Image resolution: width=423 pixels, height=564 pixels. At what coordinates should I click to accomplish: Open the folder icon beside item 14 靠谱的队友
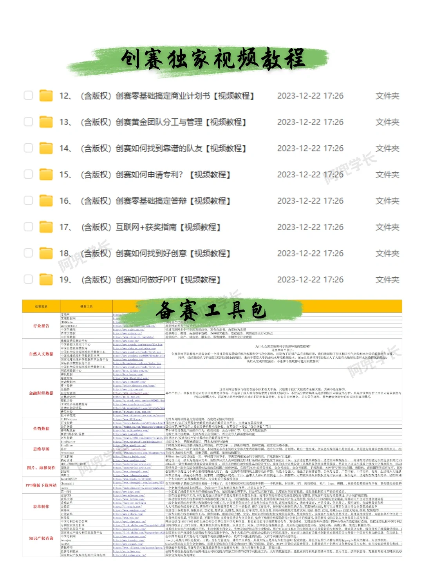pos(46,148)
